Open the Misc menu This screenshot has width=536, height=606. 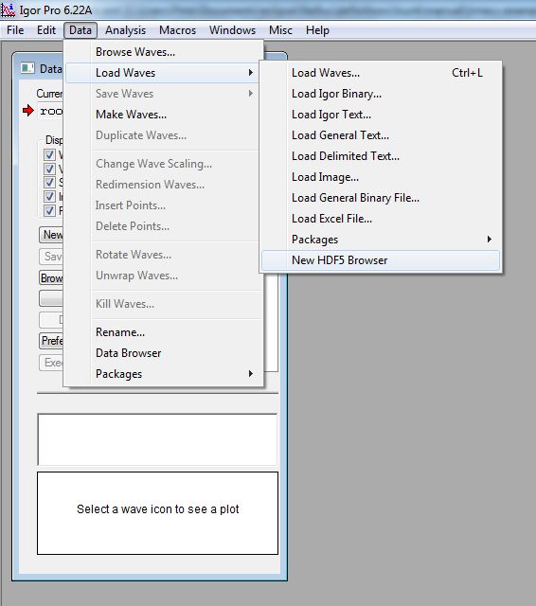click(x=280, y=30)
